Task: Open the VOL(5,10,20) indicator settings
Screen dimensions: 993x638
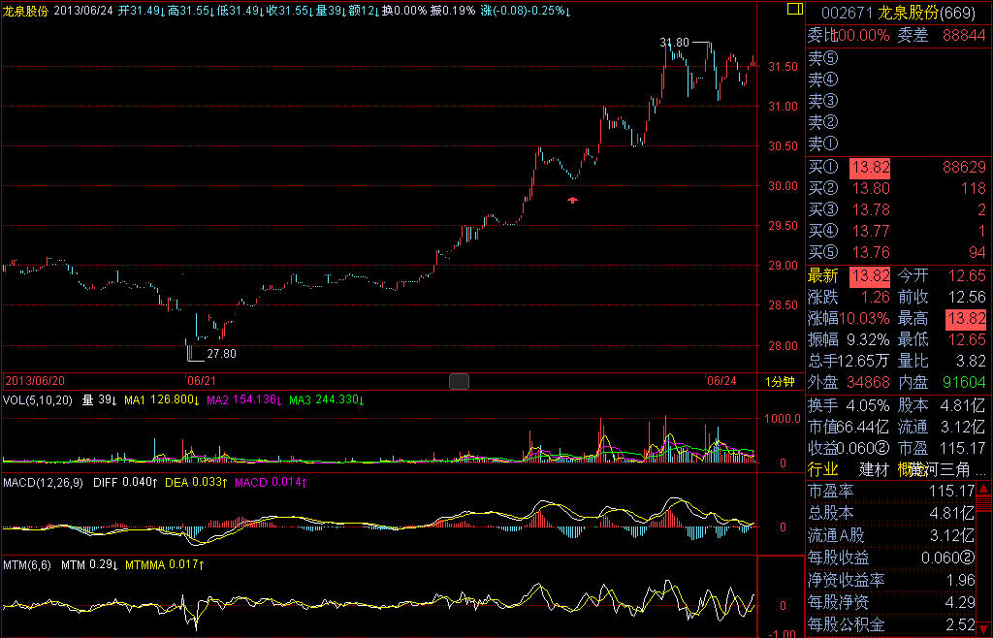Action: [x=37, y=399]
